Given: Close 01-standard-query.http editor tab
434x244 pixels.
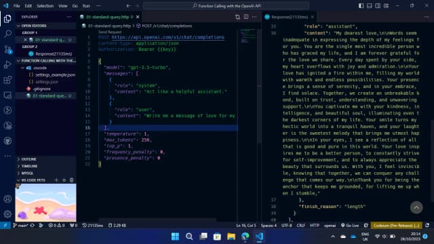Looking at the screenshot, I should pos(138,17).
